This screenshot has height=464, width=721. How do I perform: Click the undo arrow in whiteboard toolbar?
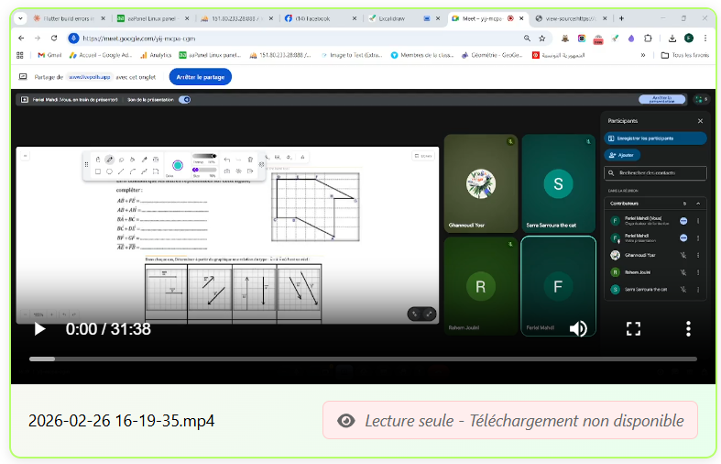point(226,160)
